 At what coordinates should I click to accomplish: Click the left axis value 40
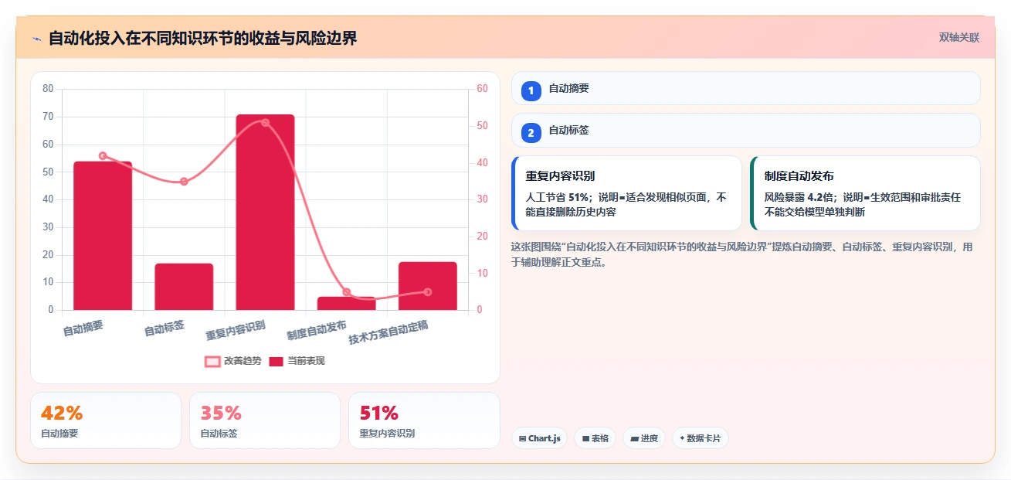[x=48, y=199]
